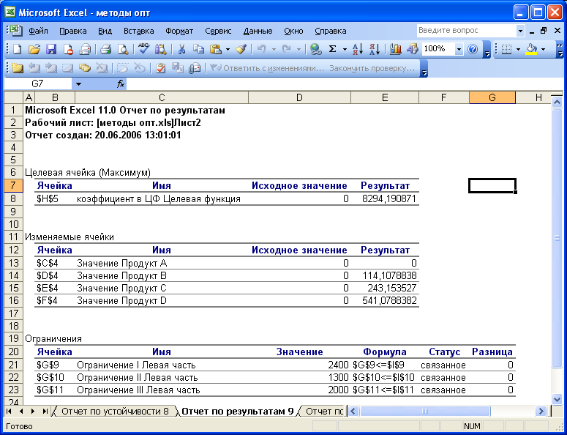Open the Name Box dropdown arrow

coord(78,84)
